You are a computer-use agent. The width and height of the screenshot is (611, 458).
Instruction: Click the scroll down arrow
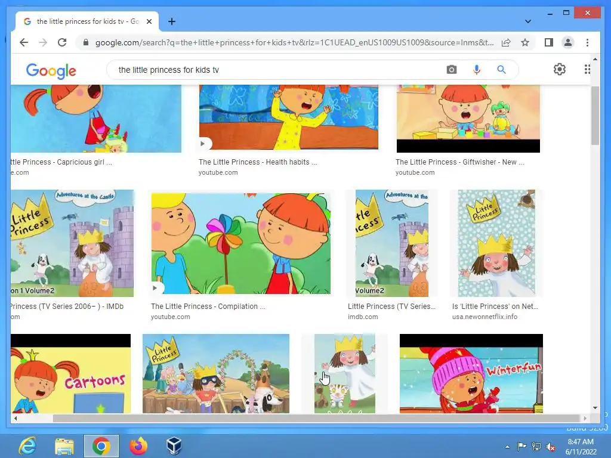[x=595, y=408]
